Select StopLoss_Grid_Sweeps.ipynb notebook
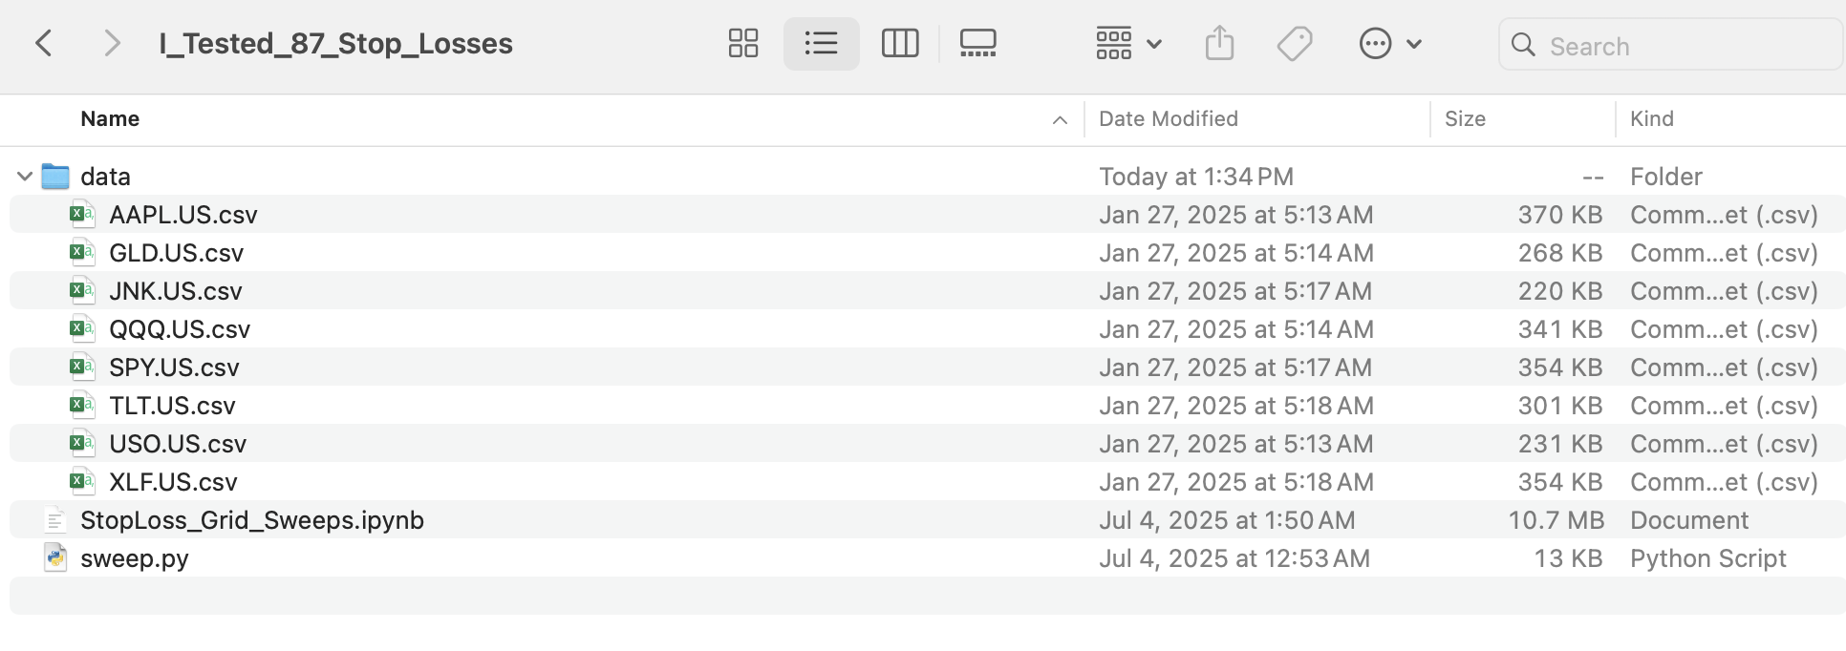Screen dimensions: 1846x651 click(251, 520)
